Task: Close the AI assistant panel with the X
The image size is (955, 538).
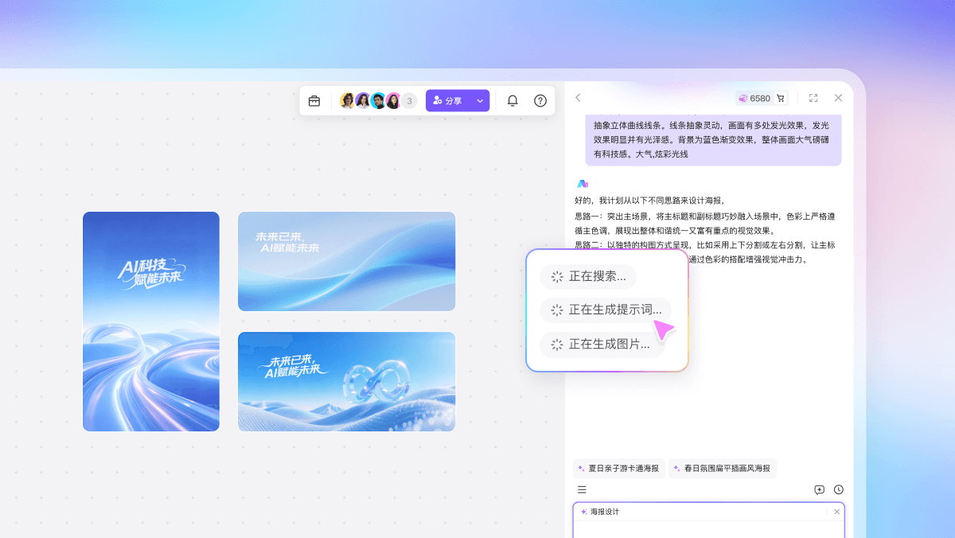Action: point(838,98)
